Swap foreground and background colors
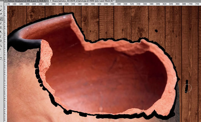Viewport: 201px width, 122px height. 1,49
